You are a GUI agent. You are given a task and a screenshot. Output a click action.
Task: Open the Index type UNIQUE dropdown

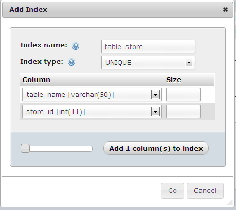coord(148,62)
